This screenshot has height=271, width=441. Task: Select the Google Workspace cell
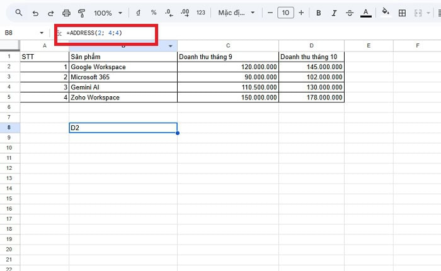pos(123,67)
